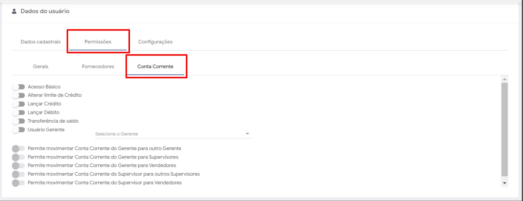This screenshot has height=201, width=523.
Task: Toggle Supervisor para outros Supervisores permission
Action: [18, 174]
